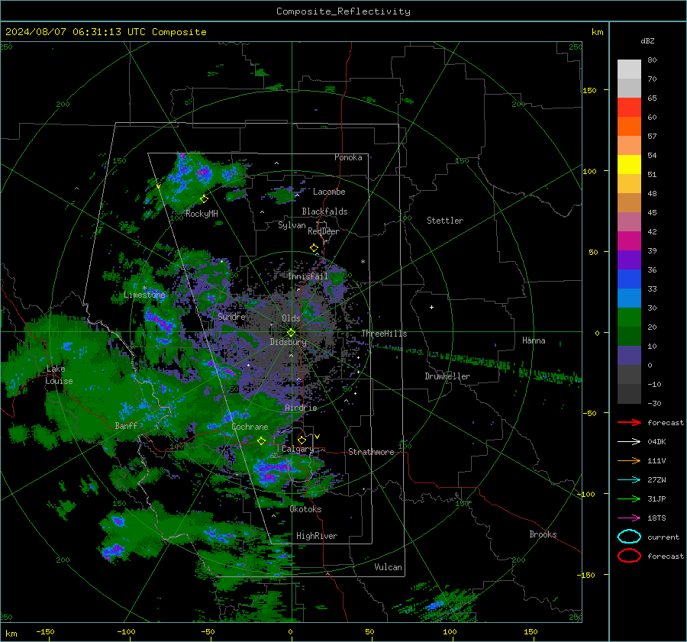Viewport: 687px width, 642px height.
Task: Click the Okotoks town label
Action: (x=305, y=509)
